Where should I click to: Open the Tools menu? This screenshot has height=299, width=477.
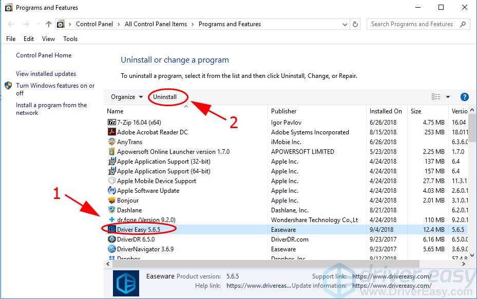(x=70, y=39)
